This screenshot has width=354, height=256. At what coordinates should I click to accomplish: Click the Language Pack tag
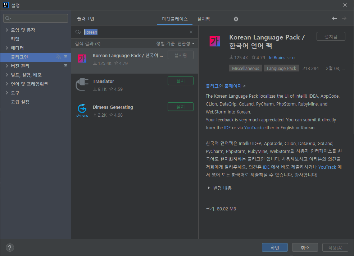click(x=281, y=68)
